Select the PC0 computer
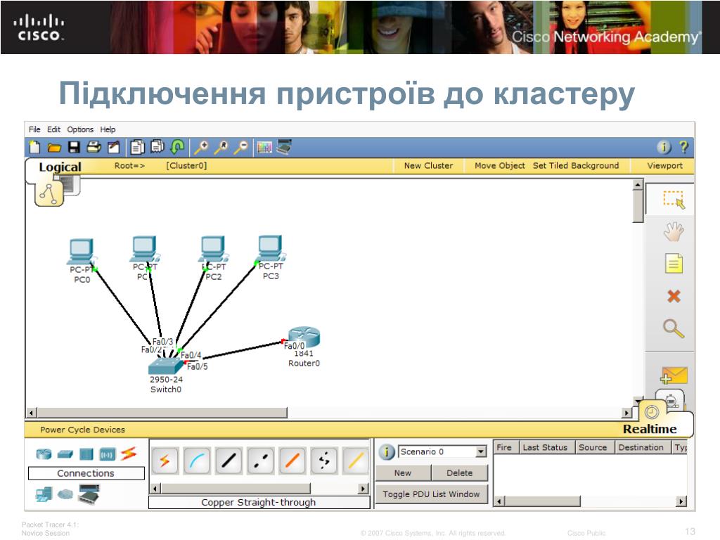This screenshot has height=540, width=720. point(82,251)
